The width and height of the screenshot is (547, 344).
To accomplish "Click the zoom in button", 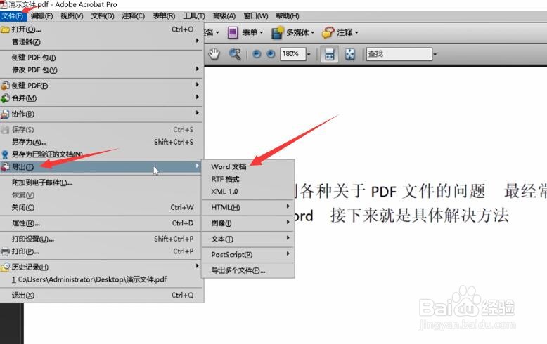I will point(271,54).
